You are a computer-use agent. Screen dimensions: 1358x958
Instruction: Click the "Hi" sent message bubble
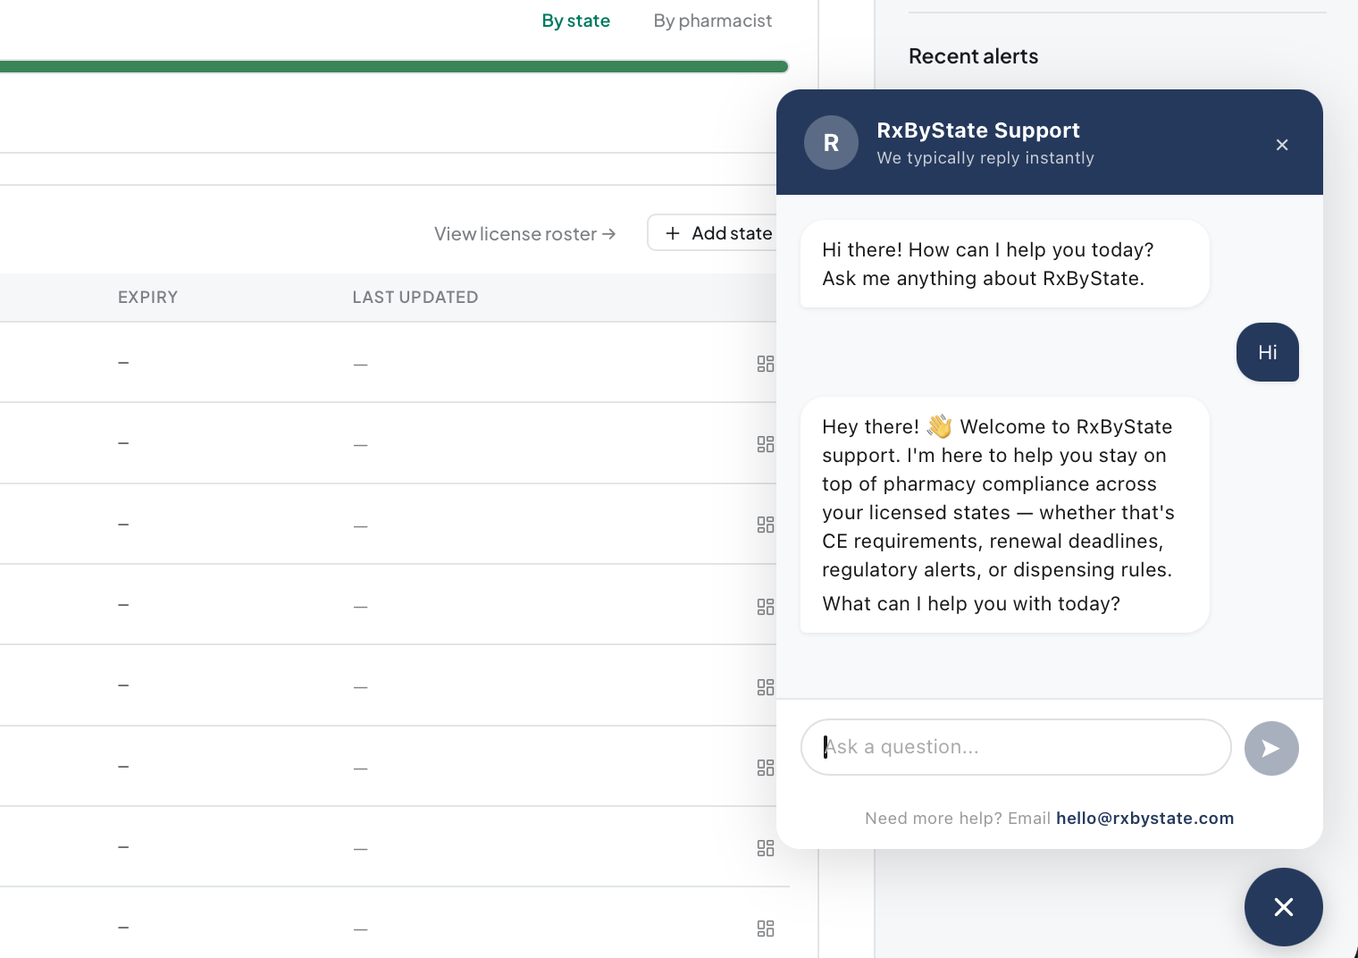pos(1267,352)
